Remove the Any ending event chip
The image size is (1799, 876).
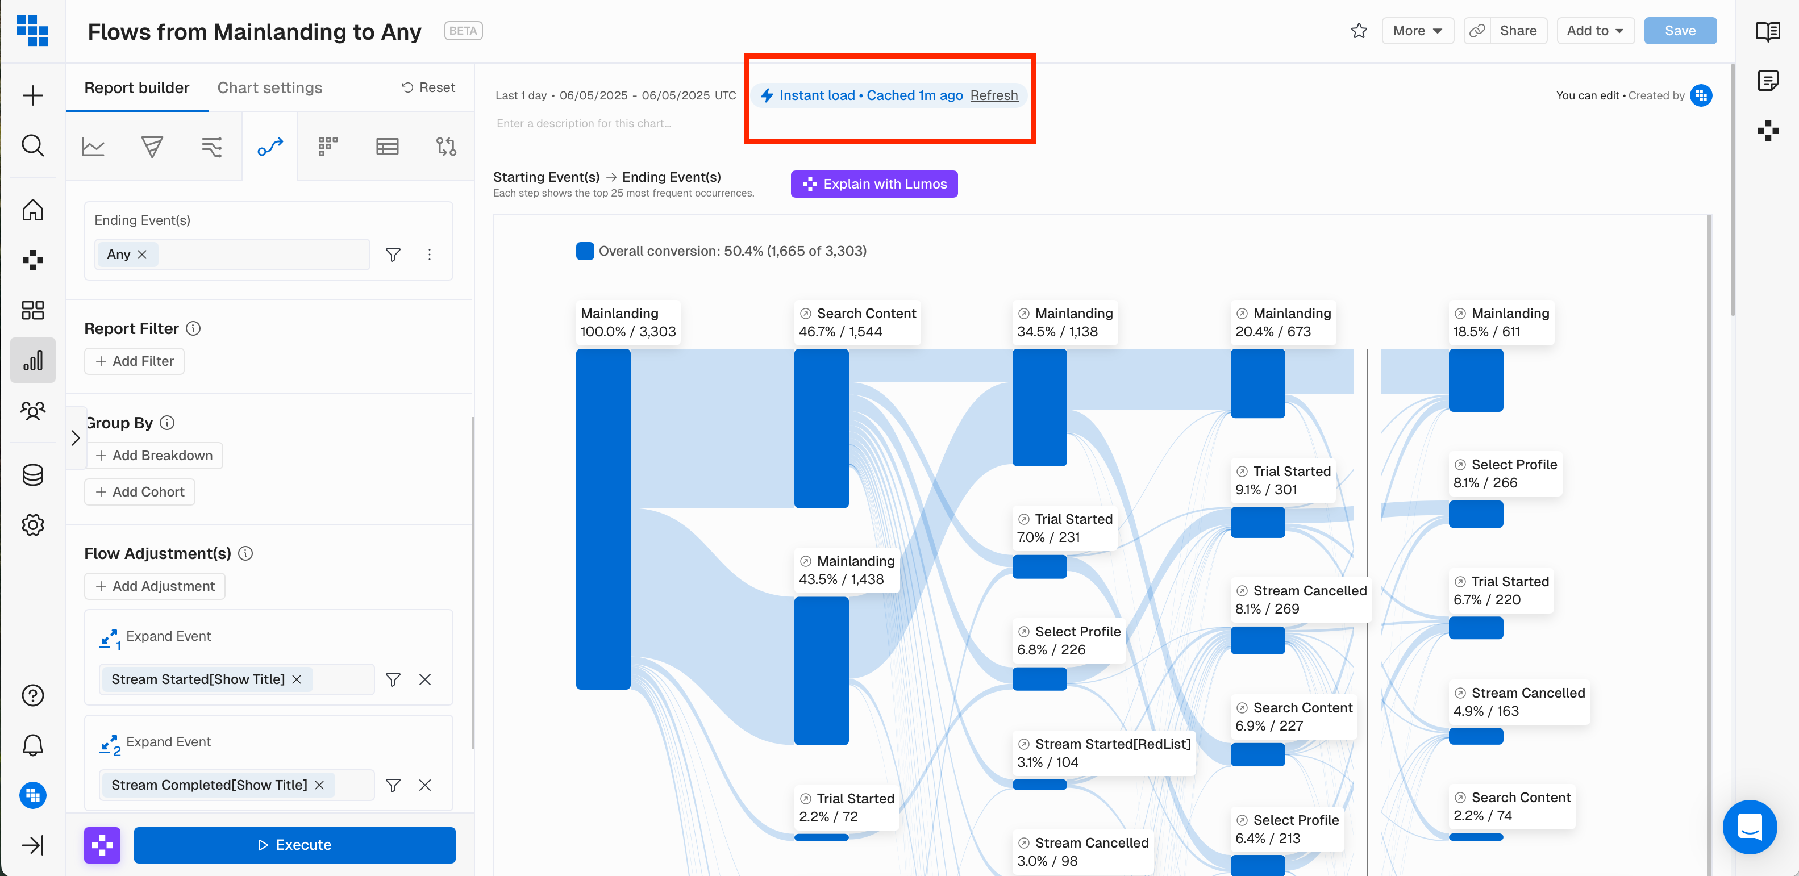(x=143, y=254)
